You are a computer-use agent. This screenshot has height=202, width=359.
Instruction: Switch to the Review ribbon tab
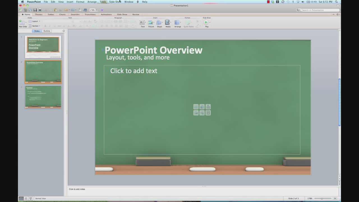pyautogui.click(x=136, y=14)
